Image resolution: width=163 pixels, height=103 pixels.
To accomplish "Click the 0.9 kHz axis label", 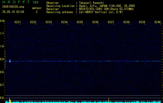I will tap(2, 59).
